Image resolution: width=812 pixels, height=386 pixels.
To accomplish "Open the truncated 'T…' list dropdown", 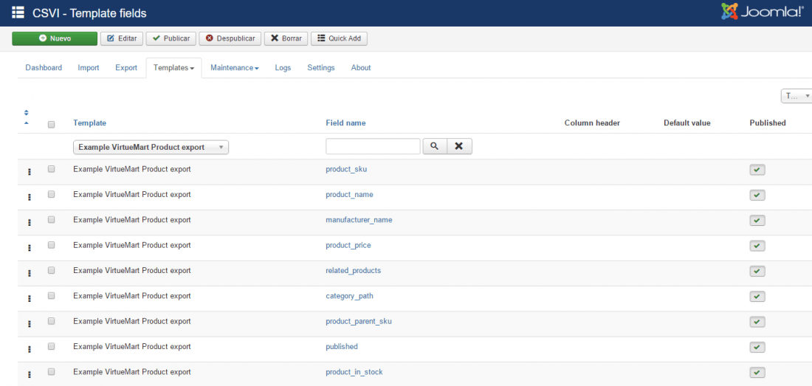I will point(796,96).
